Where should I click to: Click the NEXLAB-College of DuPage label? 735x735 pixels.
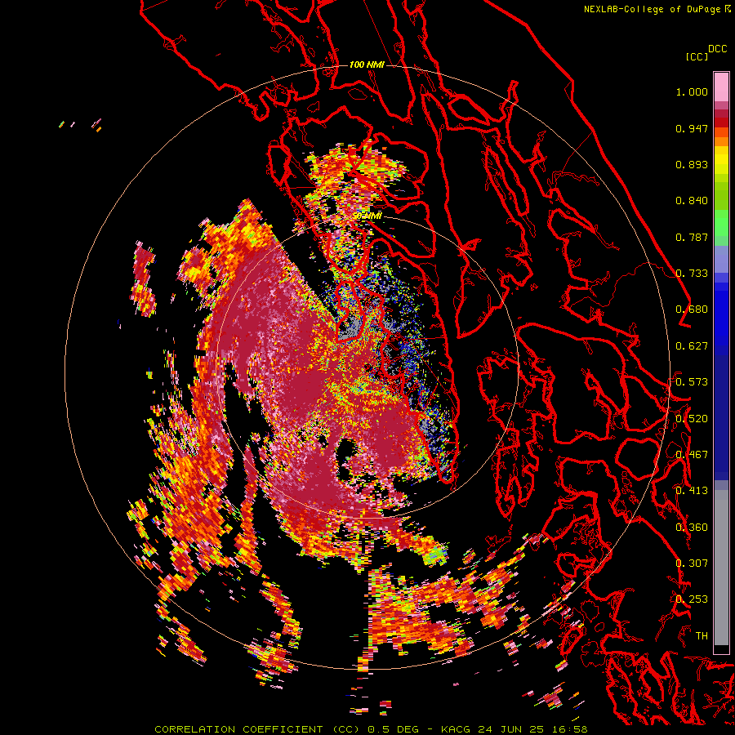click(x=652, y=9)
